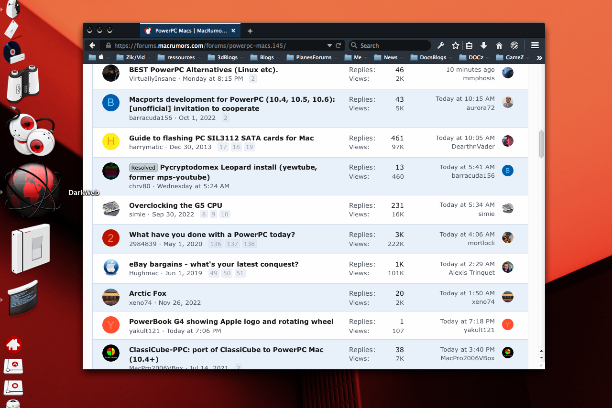
Task: Open Overclocking the G5 CPU thread
Action: coord(175,205)
